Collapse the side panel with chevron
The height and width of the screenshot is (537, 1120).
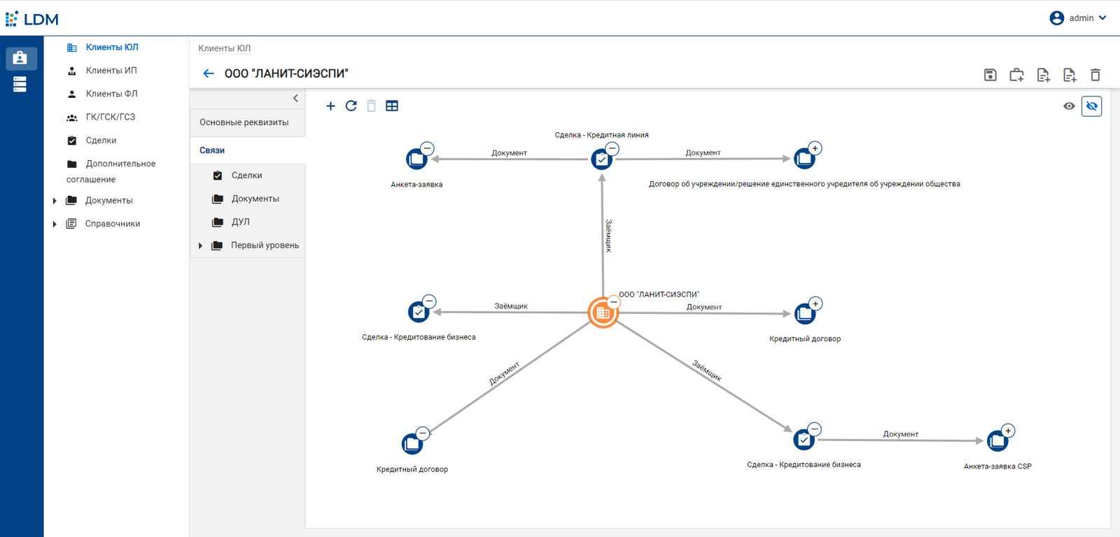[x=295, y=99]
